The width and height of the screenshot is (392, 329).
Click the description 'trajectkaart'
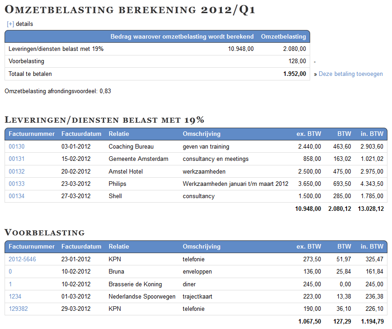click(197, 297)
